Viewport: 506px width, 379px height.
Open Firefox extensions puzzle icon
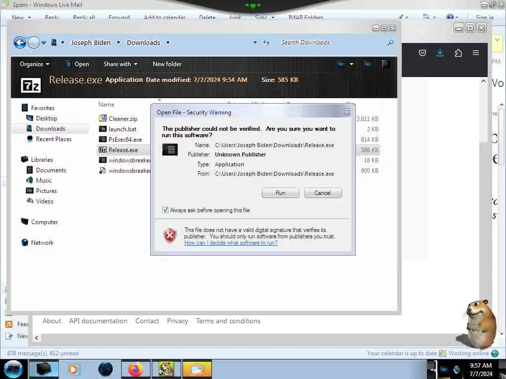click(x=458, y=53)
